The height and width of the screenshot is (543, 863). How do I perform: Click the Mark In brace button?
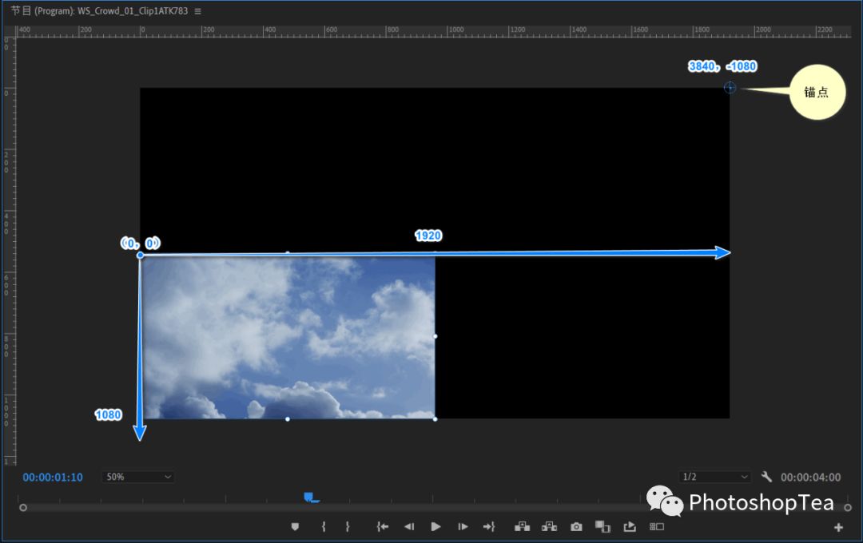click(324, 526)
